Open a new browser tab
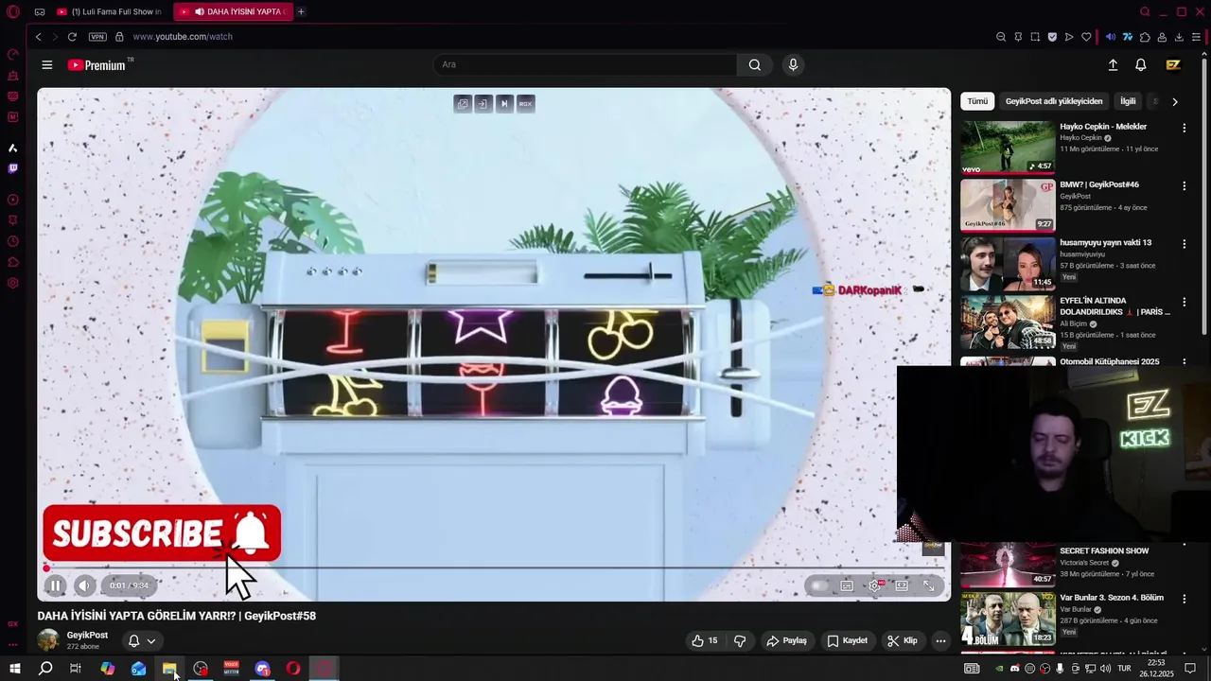1211x681 pixels. tap(301, 11)
